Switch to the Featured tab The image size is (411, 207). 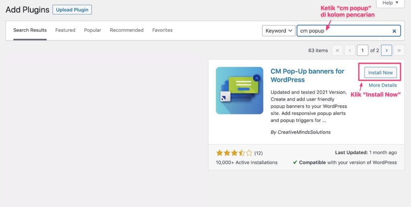[x=65, y=30]
